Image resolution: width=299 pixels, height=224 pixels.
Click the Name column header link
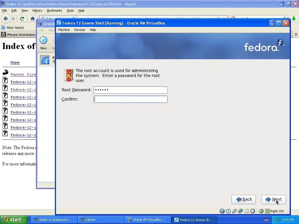coord(15,62)
